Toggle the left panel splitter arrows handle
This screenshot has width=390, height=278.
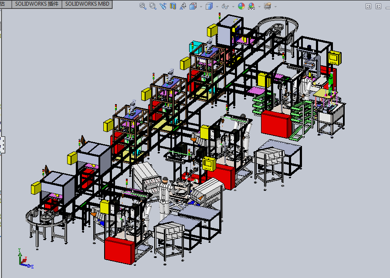(3, 145)
